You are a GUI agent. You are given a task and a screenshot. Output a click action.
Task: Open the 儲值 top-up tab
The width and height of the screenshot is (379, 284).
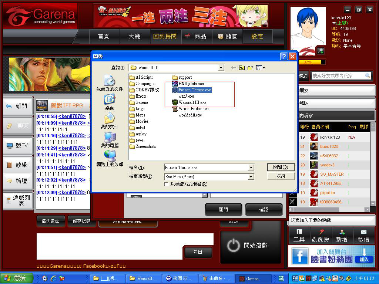tap(227, 37)
